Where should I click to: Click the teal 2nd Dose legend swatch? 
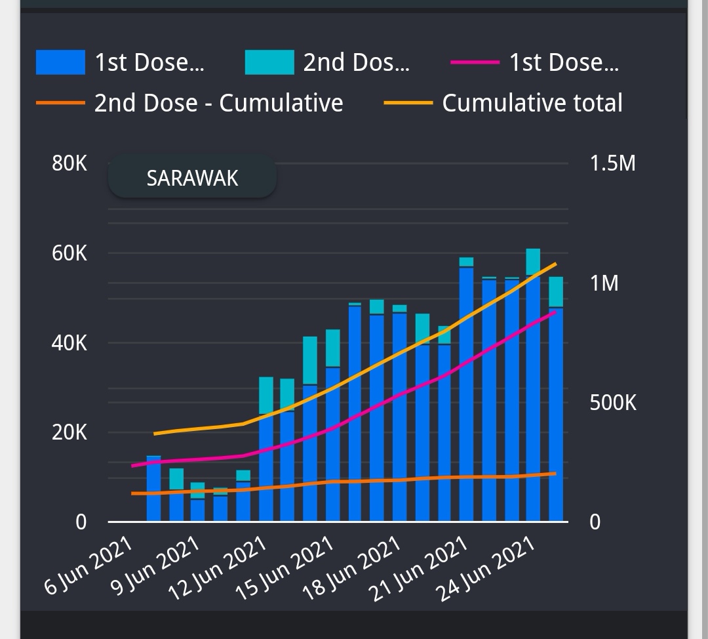point(269,62)
